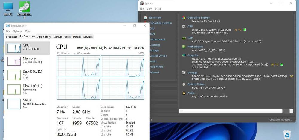The height and width of the screenshot is (140, 299).
Task: Click the green CPU temperature indicator icon
Action: 245,30
